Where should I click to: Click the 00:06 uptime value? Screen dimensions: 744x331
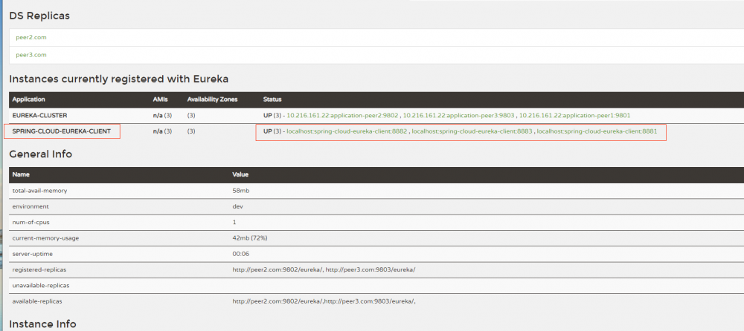[241, 254]
